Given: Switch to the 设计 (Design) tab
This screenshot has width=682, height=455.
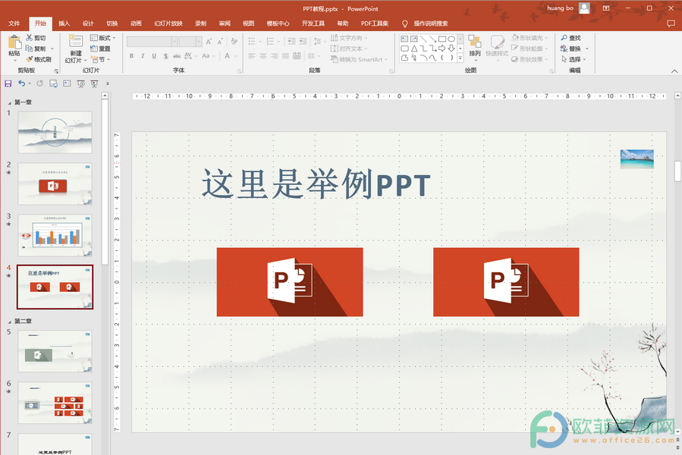Looking at the screenshot, I should [88, 24].
